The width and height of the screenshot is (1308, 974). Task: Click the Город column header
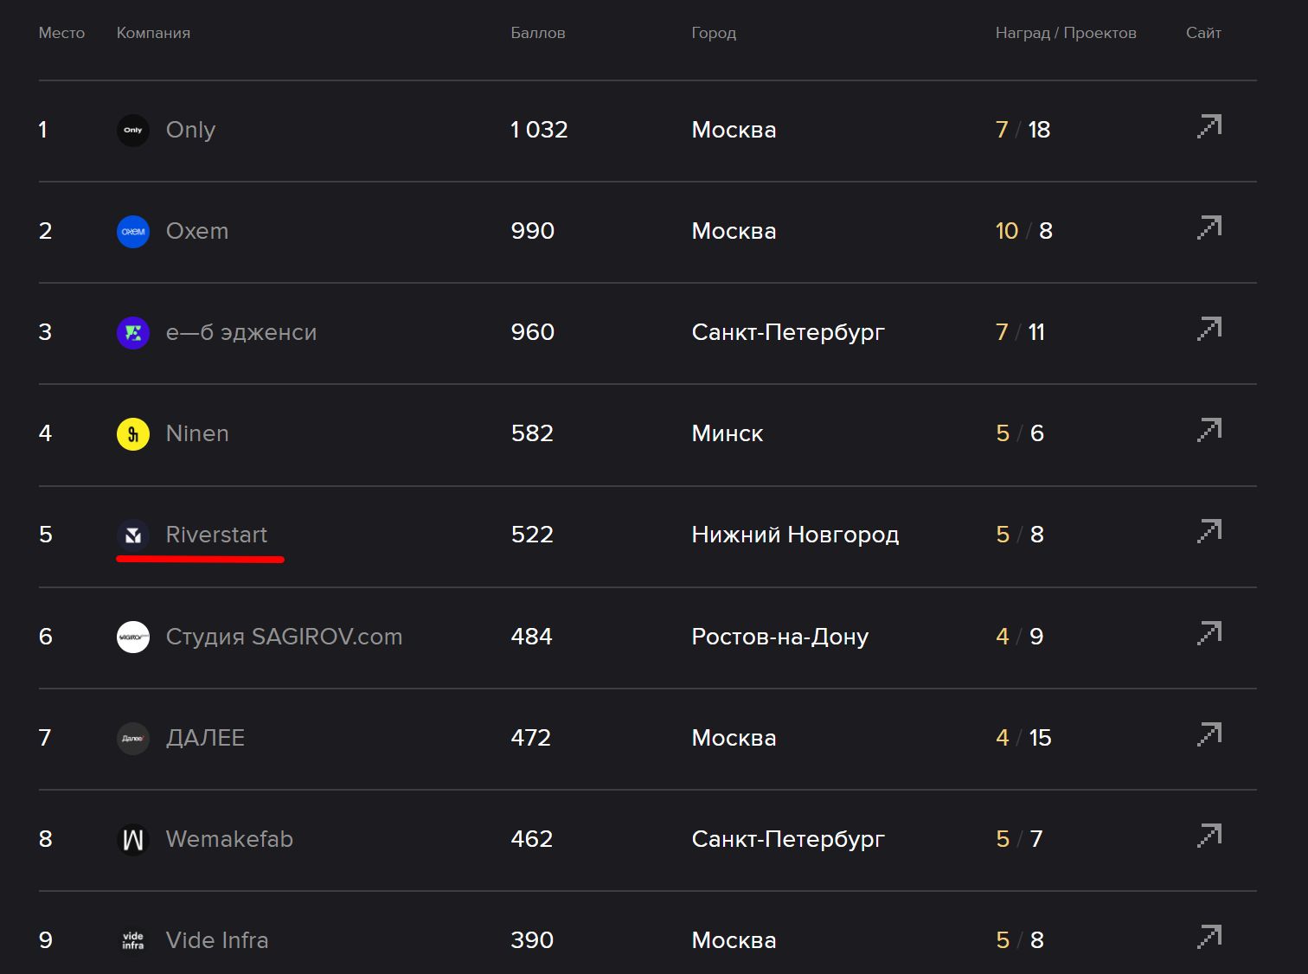tap(714, 33)
